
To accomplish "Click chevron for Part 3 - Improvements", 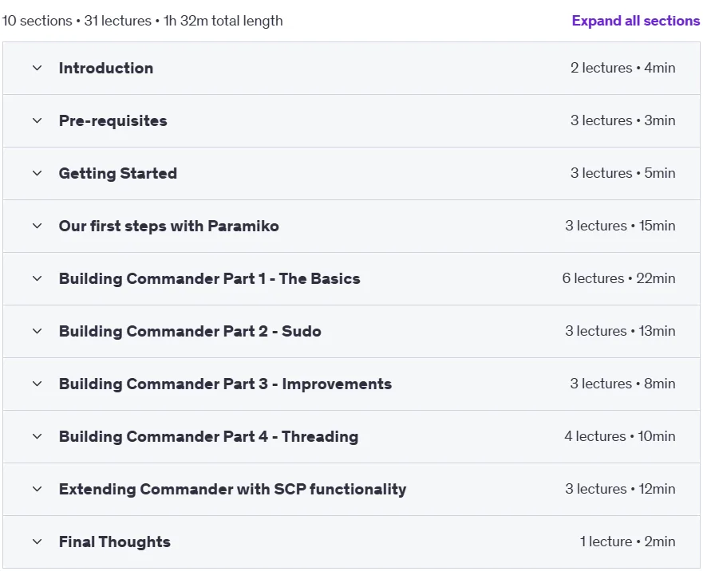I will coord(38,384).
